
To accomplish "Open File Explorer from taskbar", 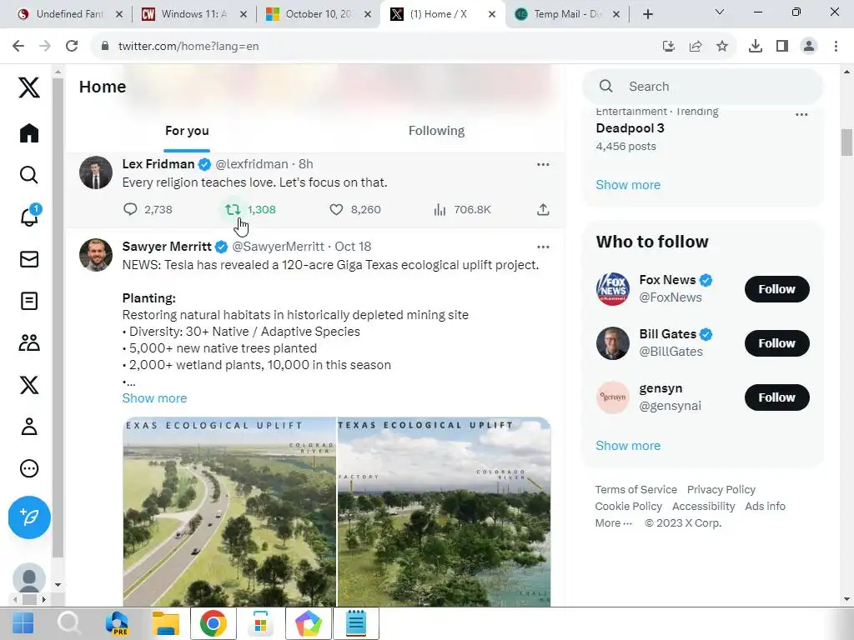I will click(x=166, y=623).
